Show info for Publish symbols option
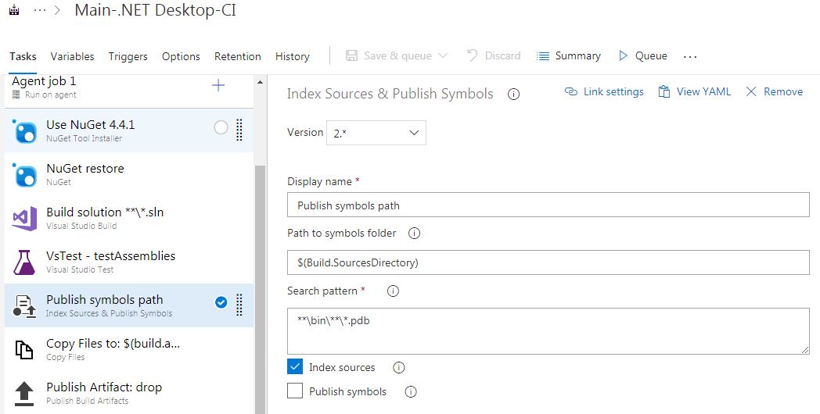The width and height of the screenshot is (820, 414). (411, 391)
